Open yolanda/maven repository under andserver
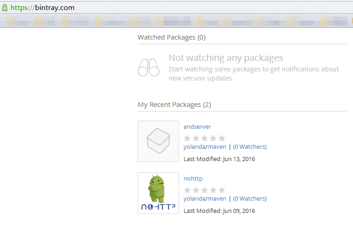Viewport: 353px width, 227px height. click(204, 147)
